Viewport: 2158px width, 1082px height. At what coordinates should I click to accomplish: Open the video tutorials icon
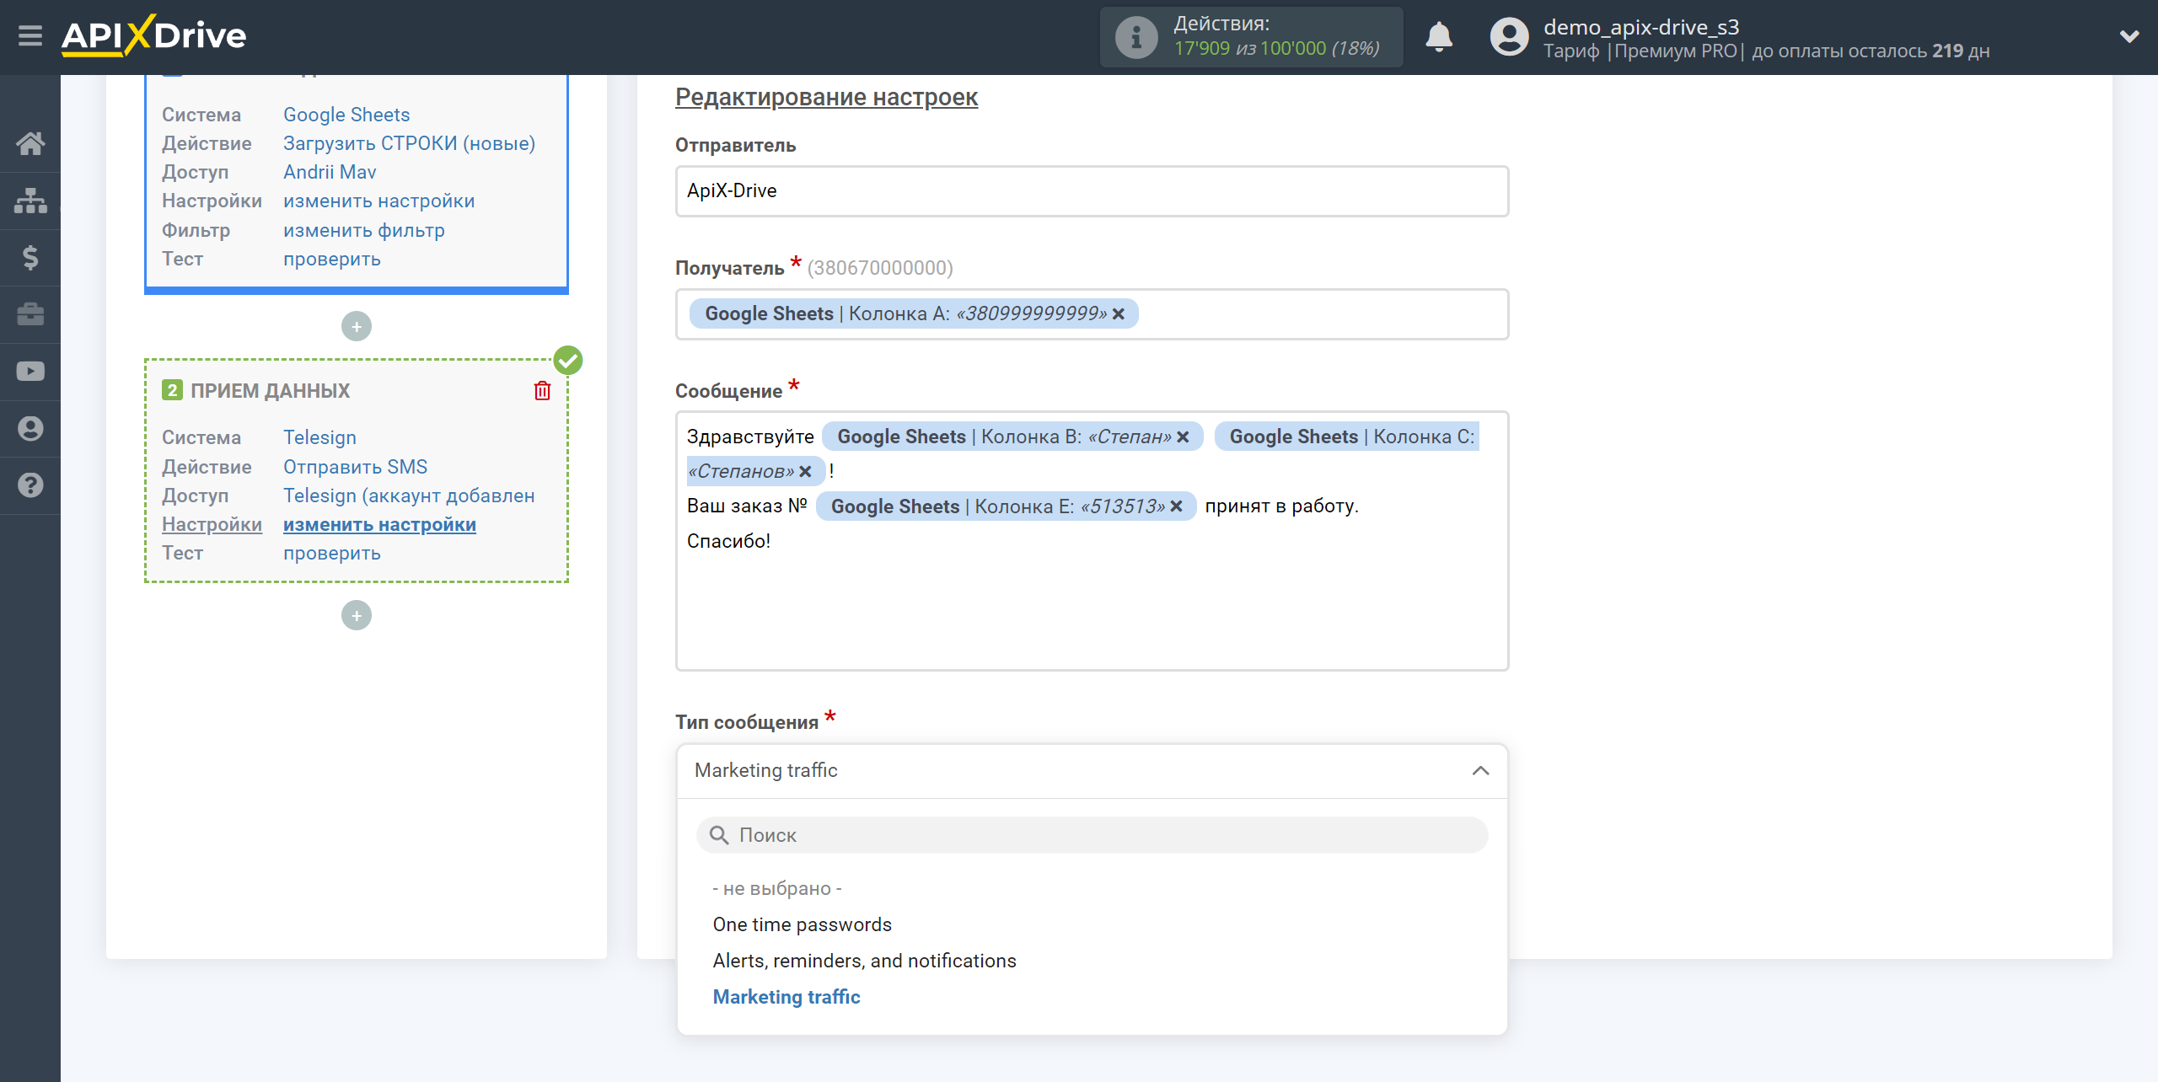pyautogui.click(x=30, y=371)
